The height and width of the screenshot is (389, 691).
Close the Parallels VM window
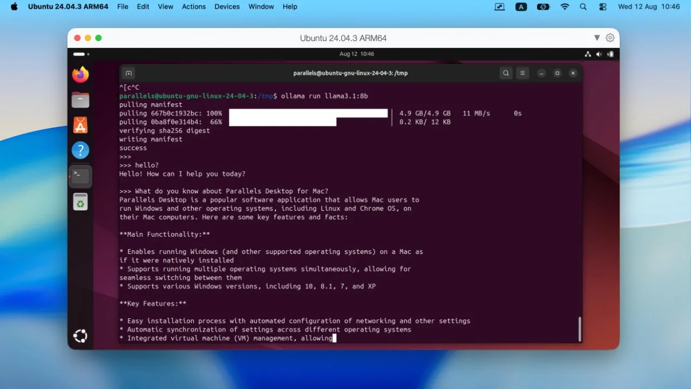click(x=77, y=38)
